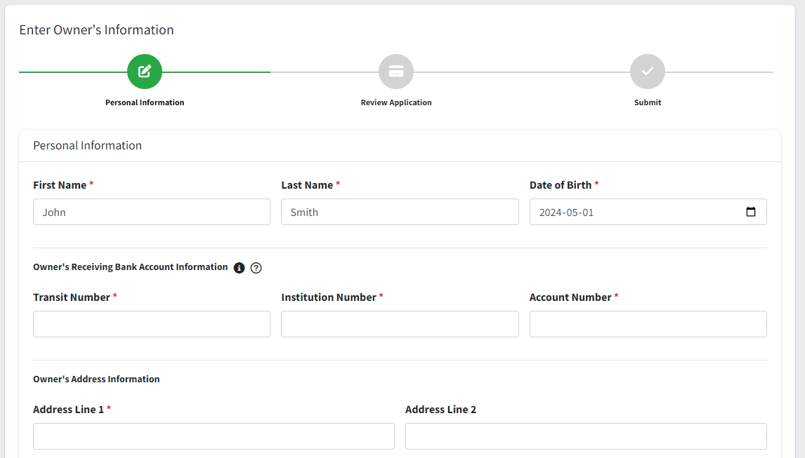Select the Transit Number input
The width and height of the screenshot is (805, 458).
pyautogui.click(x=152, y=323)
